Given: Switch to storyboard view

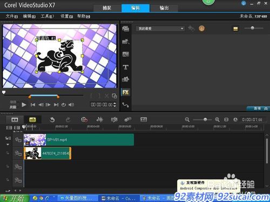Looking at the screenshot, I should [15, 120].
